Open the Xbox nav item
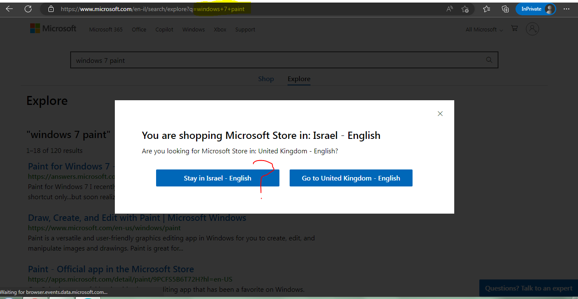Viewport: 578px width, 299px height. [220, 30]
